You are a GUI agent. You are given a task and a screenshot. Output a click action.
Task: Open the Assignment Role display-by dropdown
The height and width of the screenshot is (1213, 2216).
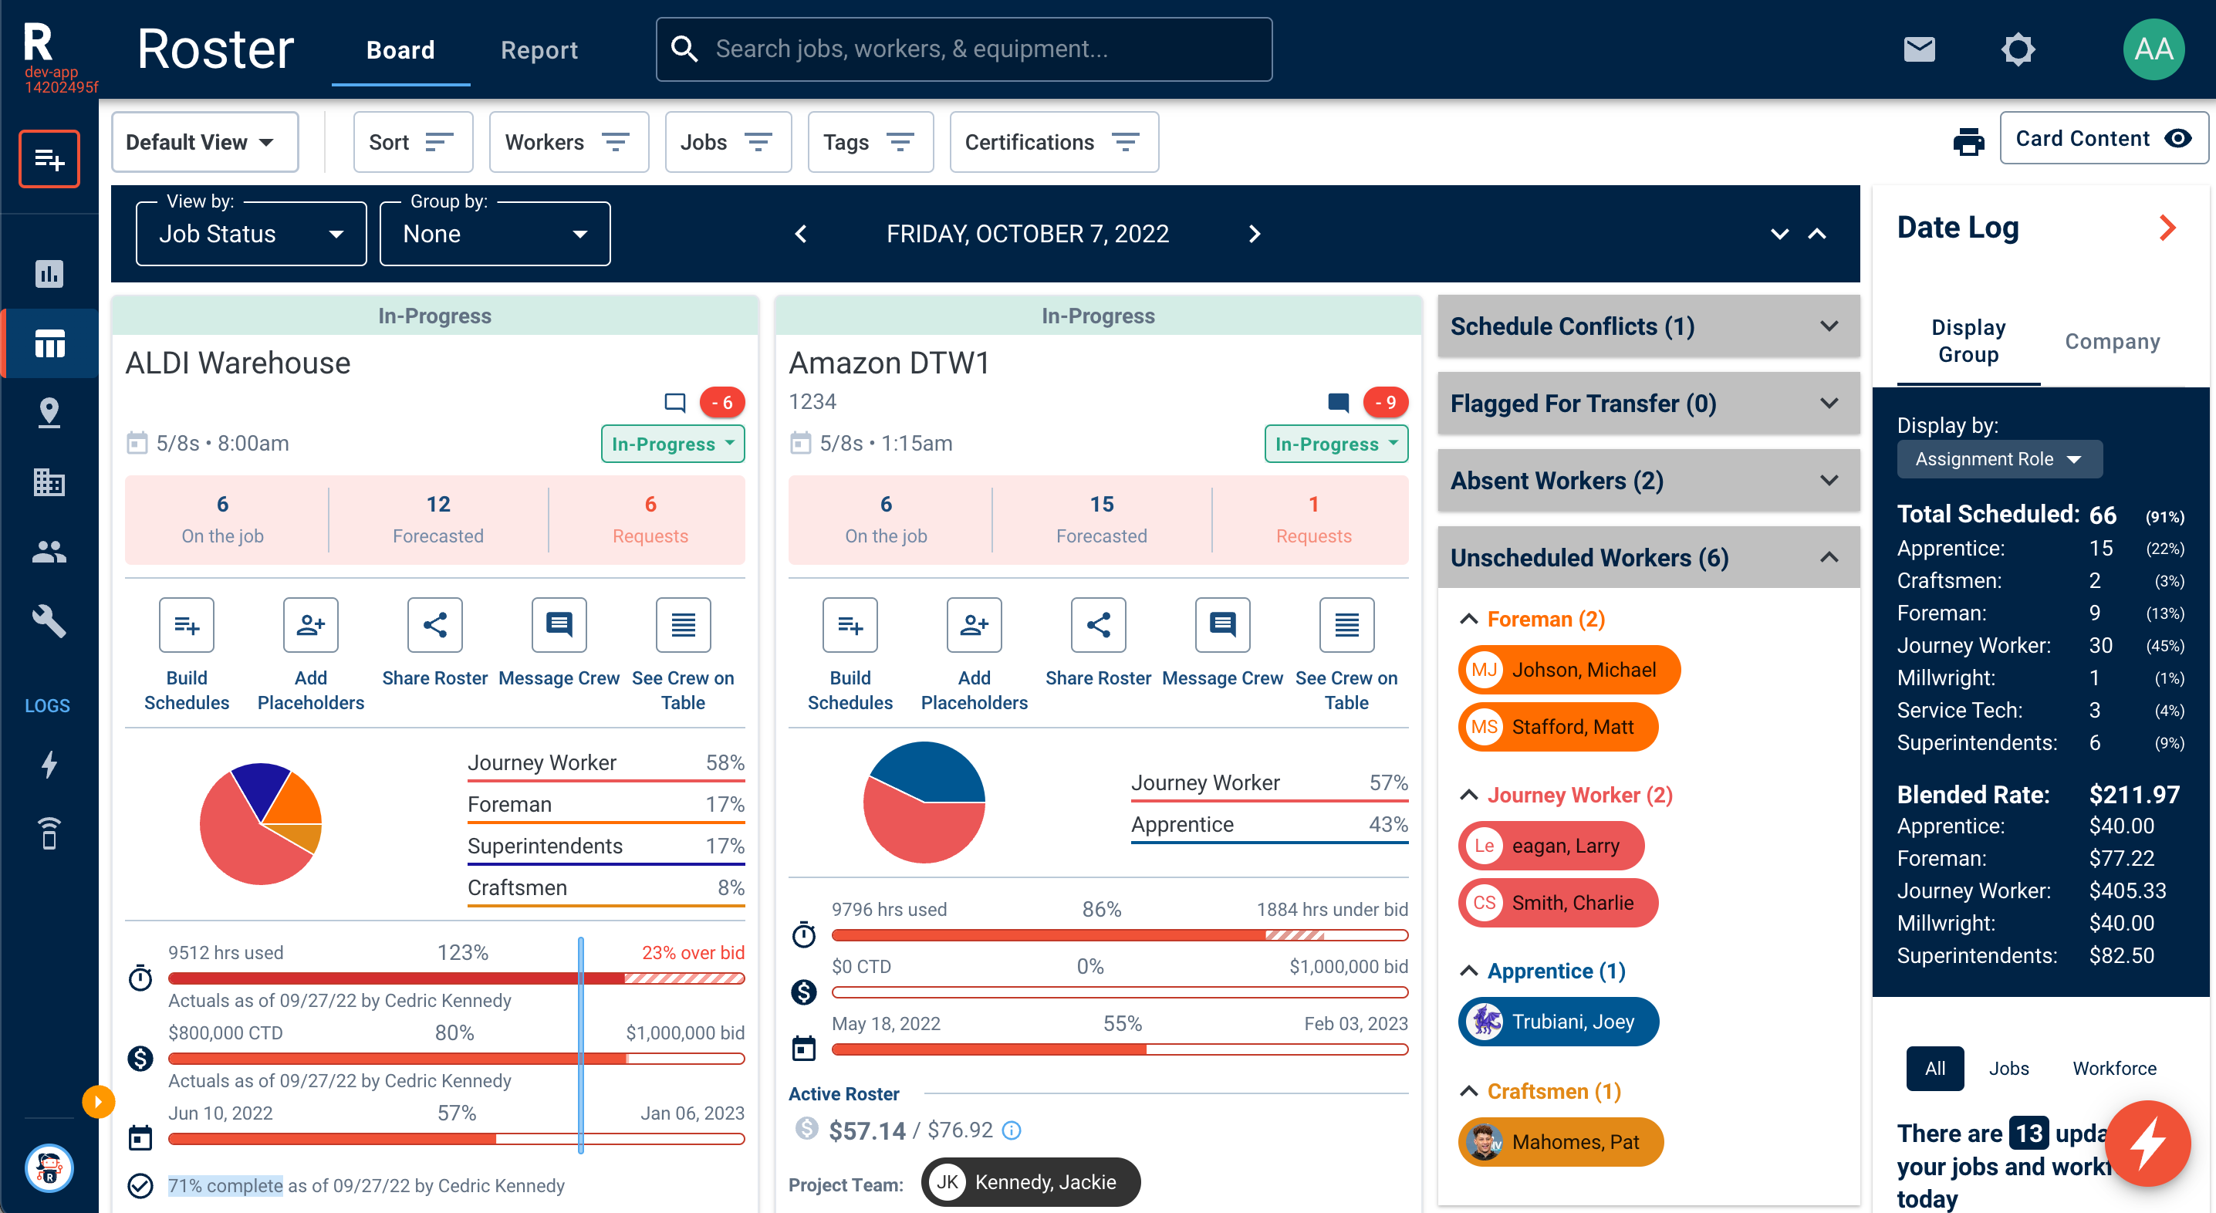point(1999,458)
